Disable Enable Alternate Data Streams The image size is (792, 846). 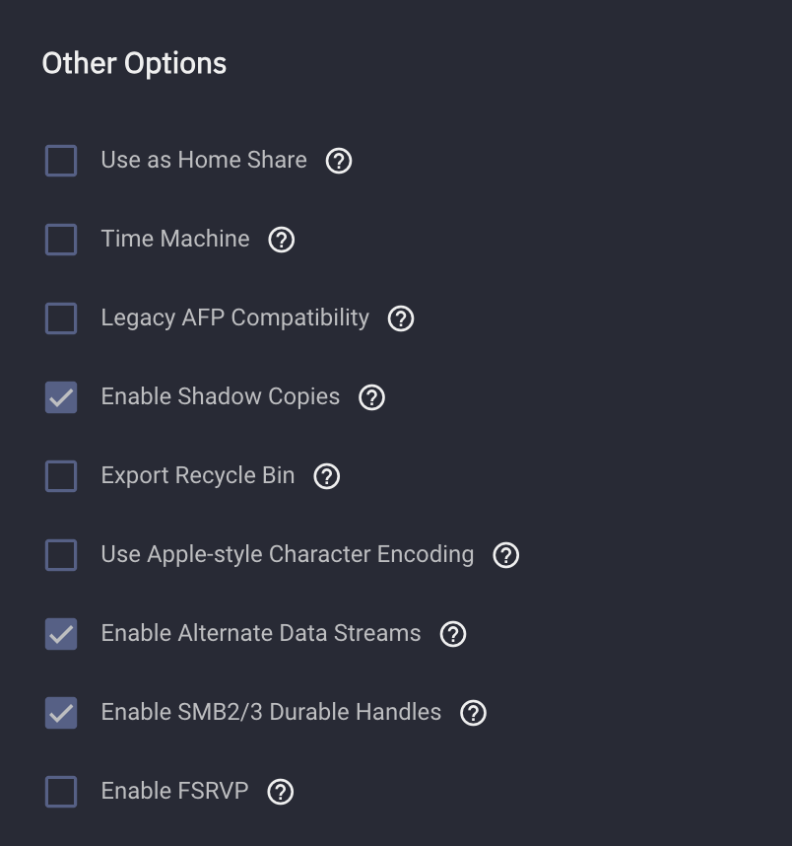pos(60,634)
